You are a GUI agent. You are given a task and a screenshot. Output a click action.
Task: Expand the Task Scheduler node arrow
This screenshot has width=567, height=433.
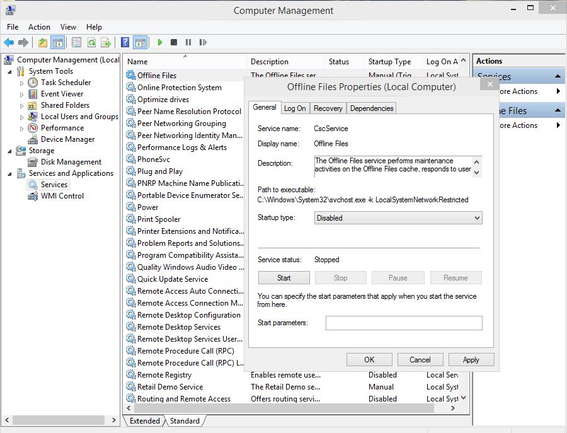21,83
